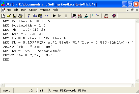
Task: Select the complex number mode icon
Action: [92, 16]
